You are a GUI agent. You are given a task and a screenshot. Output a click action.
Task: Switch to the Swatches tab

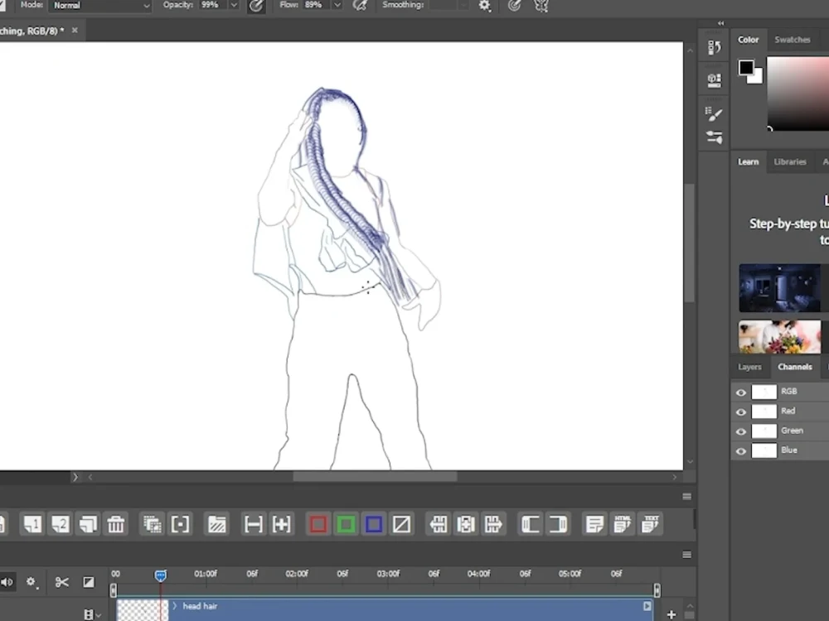coord(792,39)
